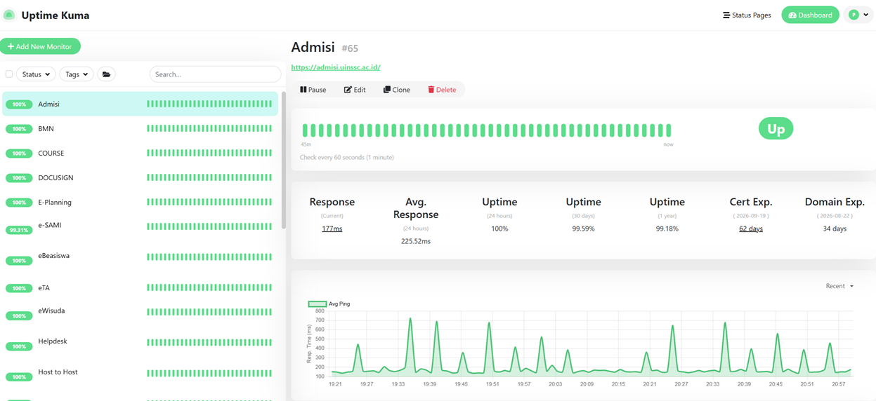
Task: Select the eTA monitor
Action: coord(140,287)
